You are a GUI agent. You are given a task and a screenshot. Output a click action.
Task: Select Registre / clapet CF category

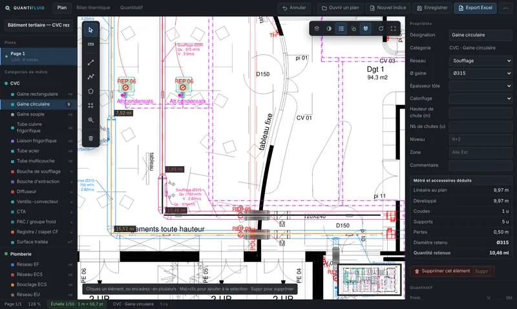39,232
